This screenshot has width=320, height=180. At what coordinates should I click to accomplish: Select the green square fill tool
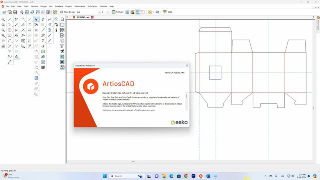[43, 51]
